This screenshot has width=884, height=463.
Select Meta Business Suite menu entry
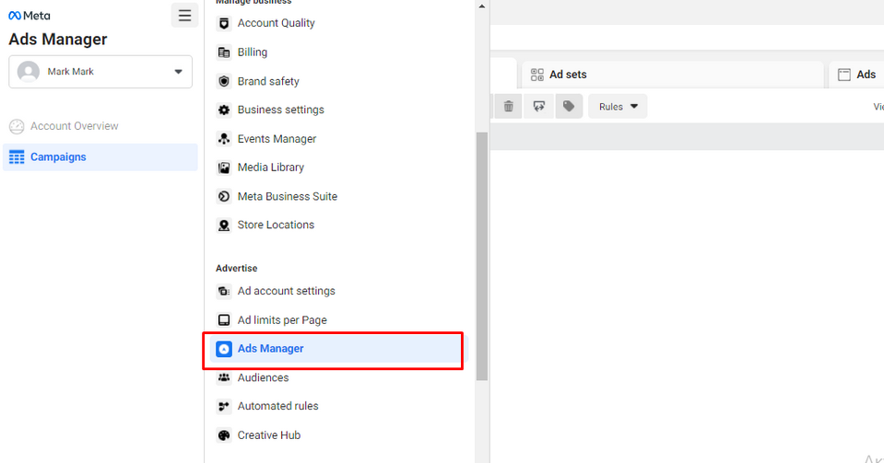287,196
